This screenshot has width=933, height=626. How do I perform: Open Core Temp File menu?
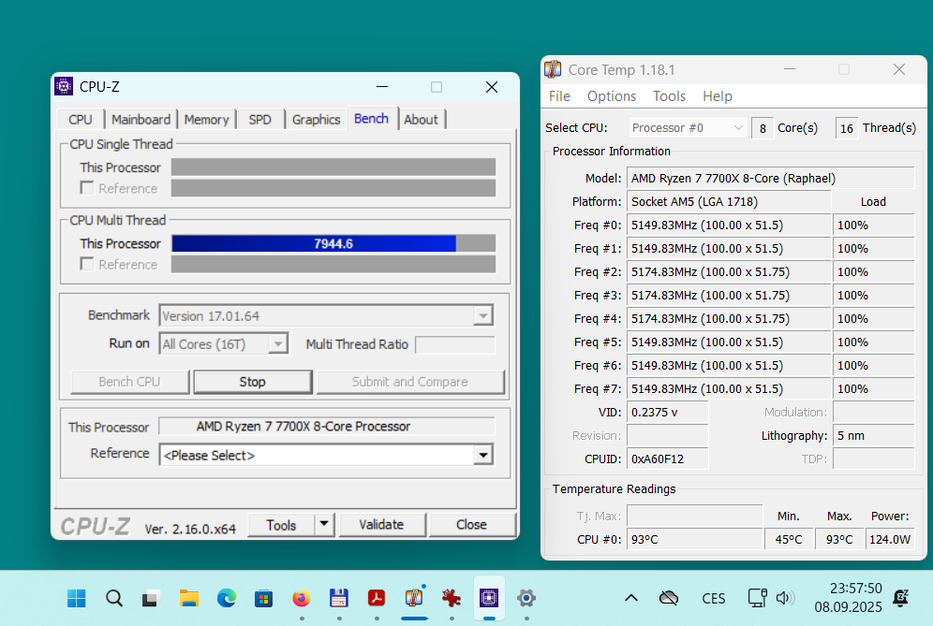559,96
